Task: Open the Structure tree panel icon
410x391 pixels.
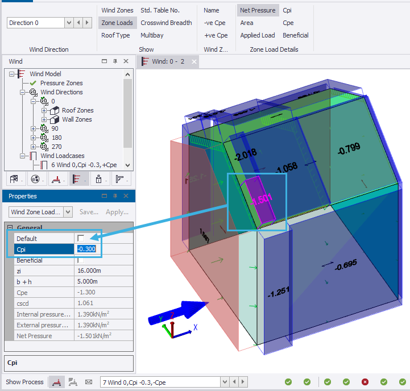Action: coord(14,180)
